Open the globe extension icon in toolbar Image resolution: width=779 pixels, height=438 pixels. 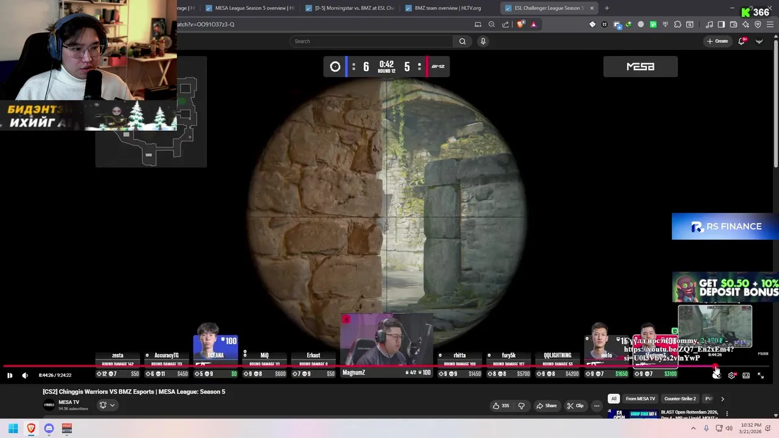pyautogui.click(x=641, y=24)
